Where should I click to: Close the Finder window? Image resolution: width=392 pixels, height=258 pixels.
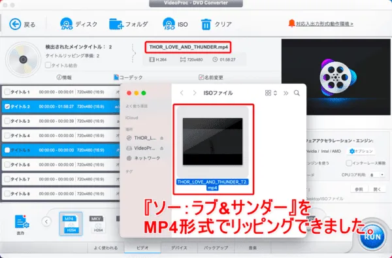129,93
